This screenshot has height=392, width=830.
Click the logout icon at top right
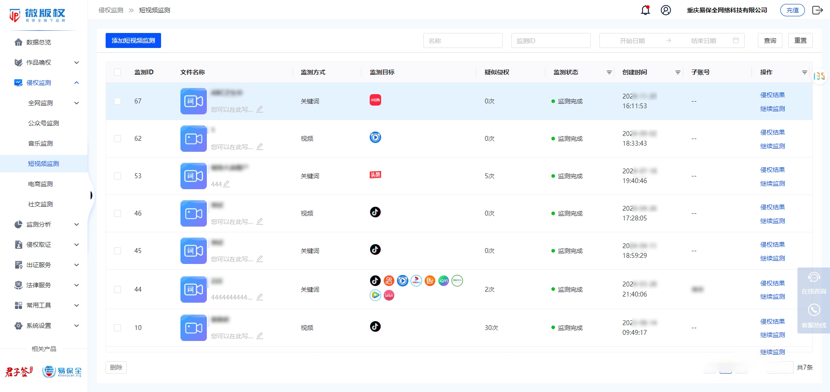click(817, 10)
